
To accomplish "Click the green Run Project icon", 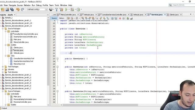I will pyautogui.click(x=66, y=9).
